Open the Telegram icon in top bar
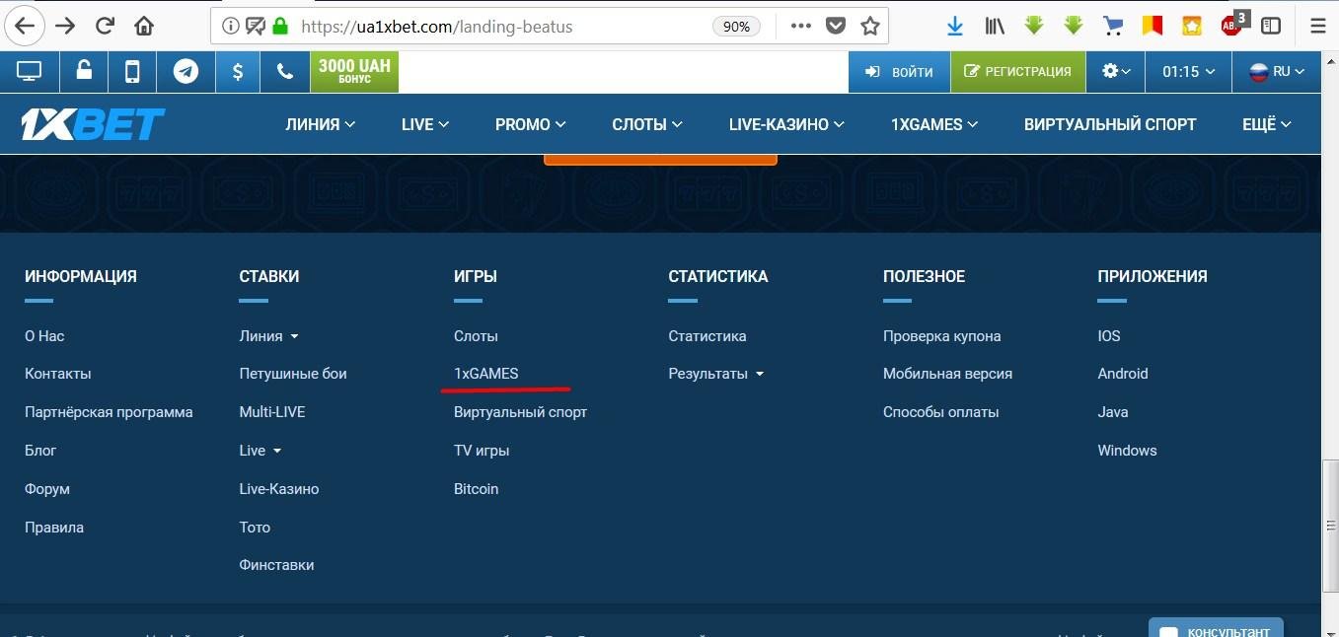This screenshot has width=1339, height=637. click(x=186, y=72)
